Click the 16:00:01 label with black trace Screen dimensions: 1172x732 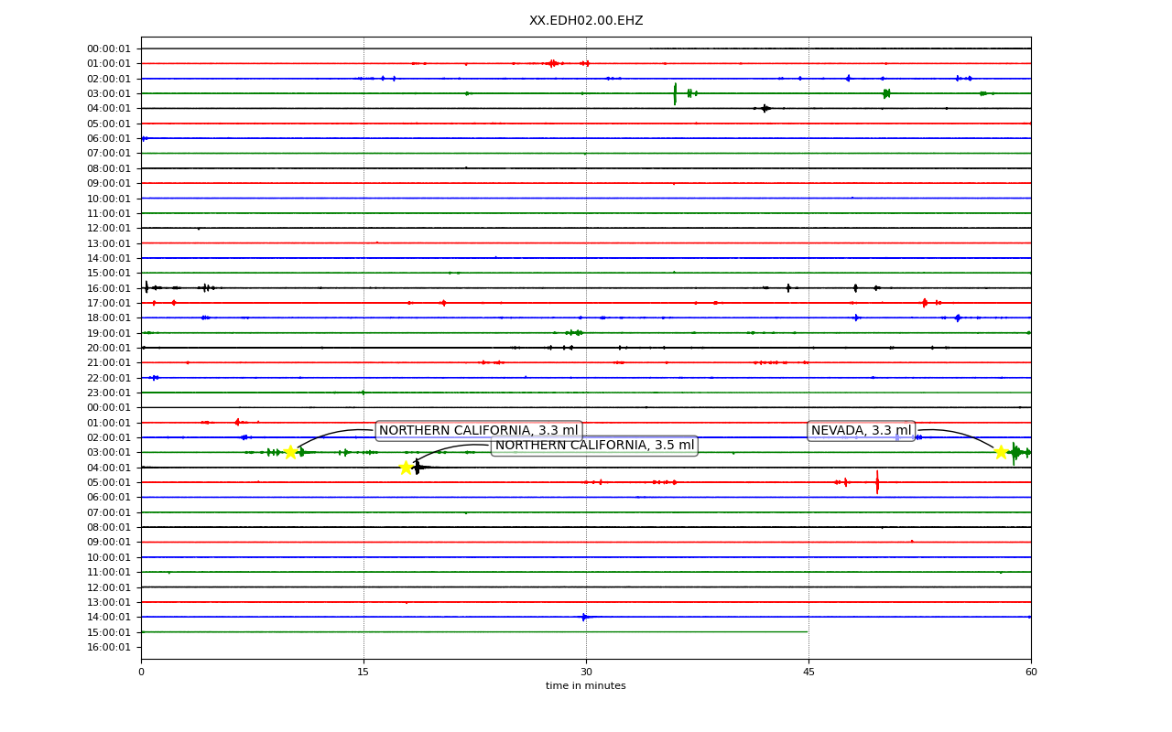(109, 288)
